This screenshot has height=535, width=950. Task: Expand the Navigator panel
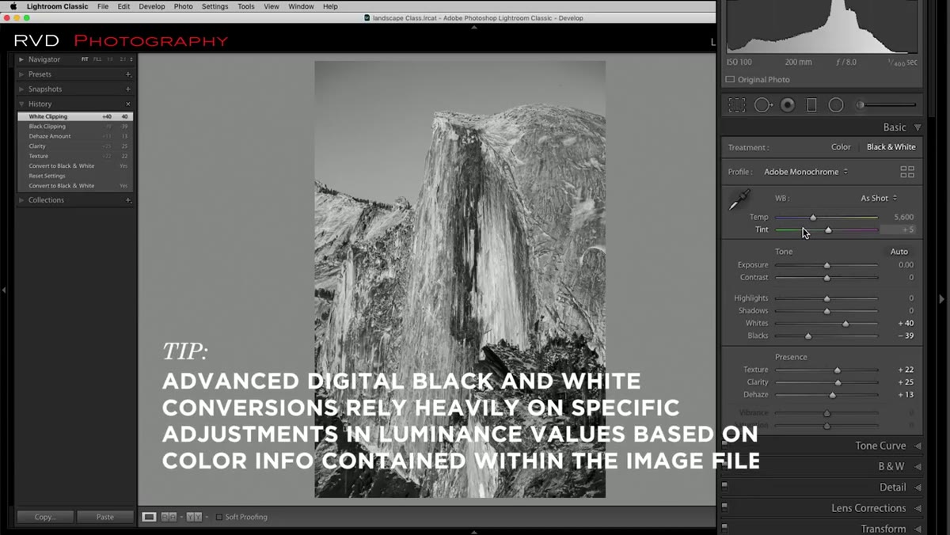point(21,59)
